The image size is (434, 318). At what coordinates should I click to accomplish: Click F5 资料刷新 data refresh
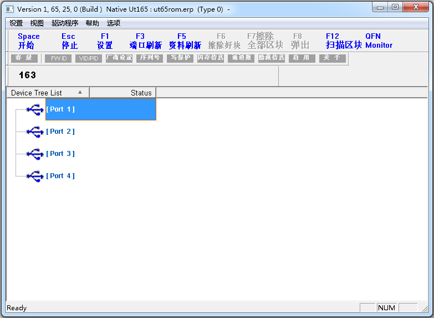click(185, 41)
